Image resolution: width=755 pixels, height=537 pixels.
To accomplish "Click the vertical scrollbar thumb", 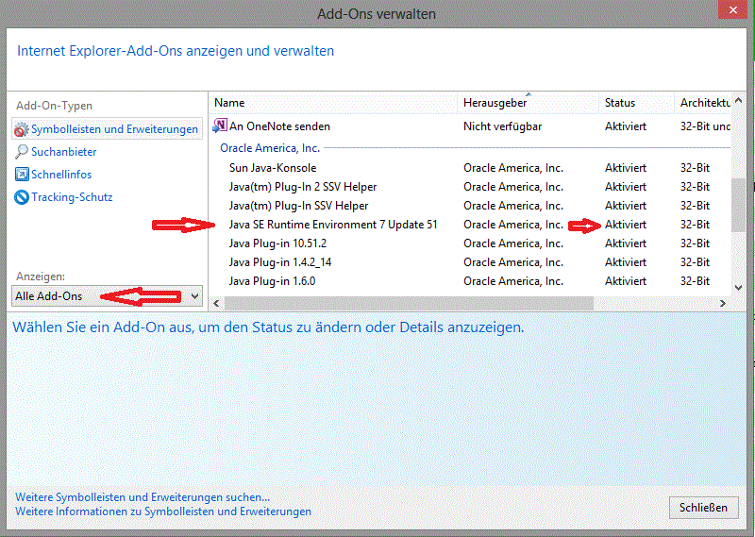I will point(739,205).
